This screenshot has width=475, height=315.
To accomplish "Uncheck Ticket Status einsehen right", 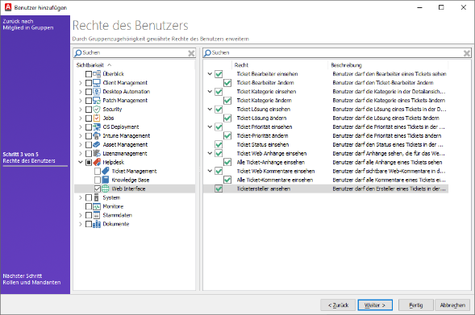I will 219,145.
